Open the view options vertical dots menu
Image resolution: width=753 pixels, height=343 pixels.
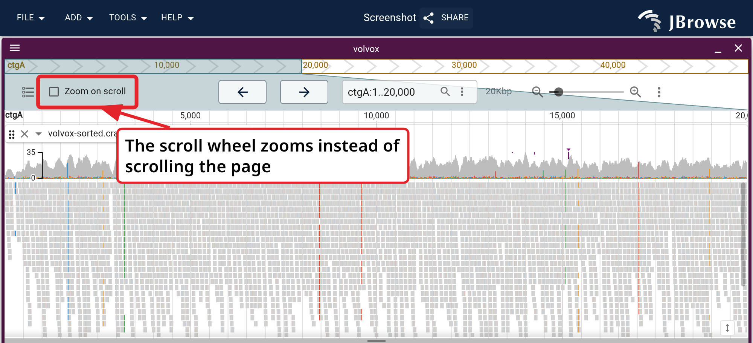click(659, 92)
